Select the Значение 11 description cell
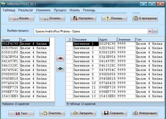This screenshot has width=166, height=119. point(86,88)
